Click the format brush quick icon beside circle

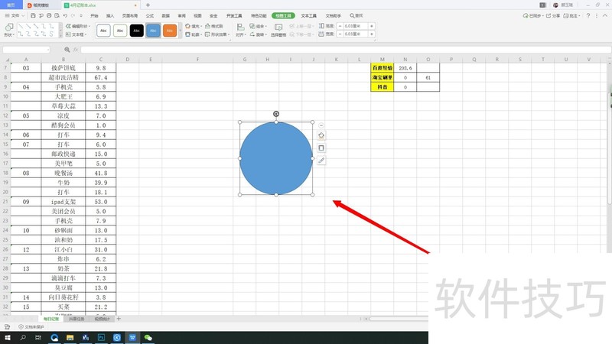pyautogui.click(x=321, y=161)
